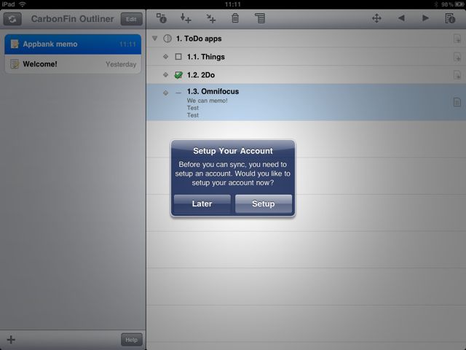This screenshot has height=350, width=466.
Task: Tap the Wi-Fi status icon
Action: [x=23, y=4]
